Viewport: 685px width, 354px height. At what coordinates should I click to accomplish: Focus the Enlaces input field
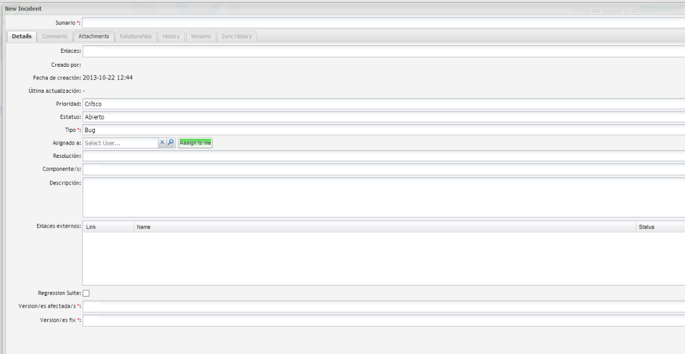[x=384, y=52]
